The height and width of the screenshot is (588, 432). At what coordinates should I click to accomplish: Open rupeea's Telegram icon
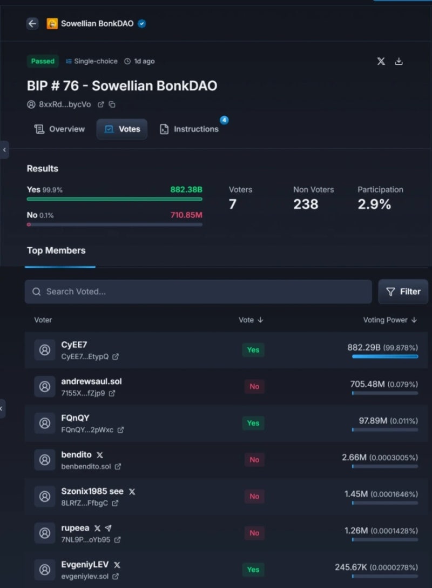108,528
